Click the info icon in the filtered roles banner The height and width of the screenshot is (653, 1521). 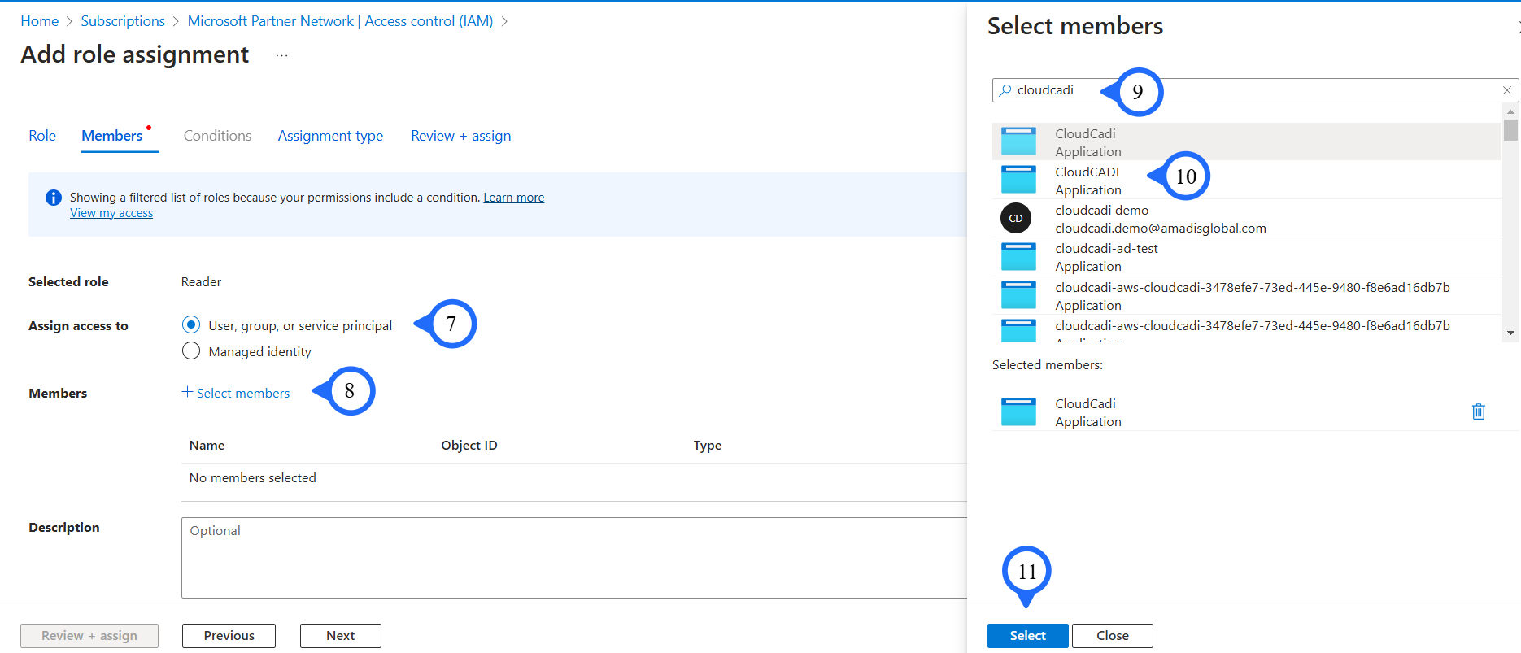click(x=54, y=198)
